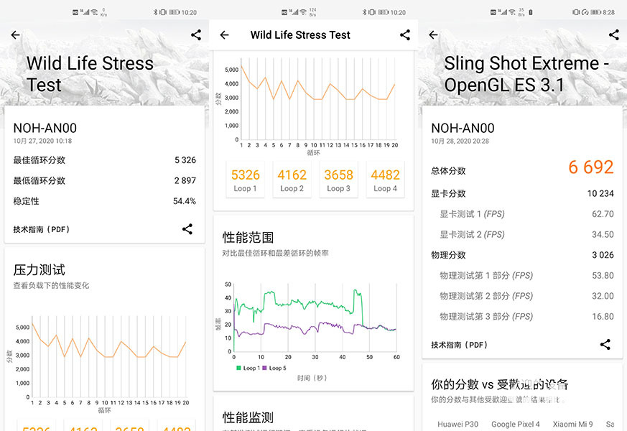Tap date 10月 27, 2020 10:18

pos(42,141)
